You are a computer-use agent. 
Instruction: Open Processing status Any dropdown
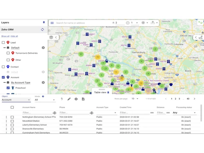tap(184, 113)
